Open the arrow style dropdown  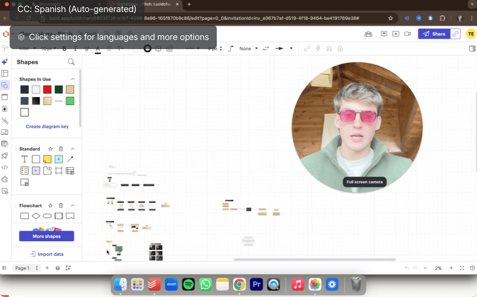(291, 49)
